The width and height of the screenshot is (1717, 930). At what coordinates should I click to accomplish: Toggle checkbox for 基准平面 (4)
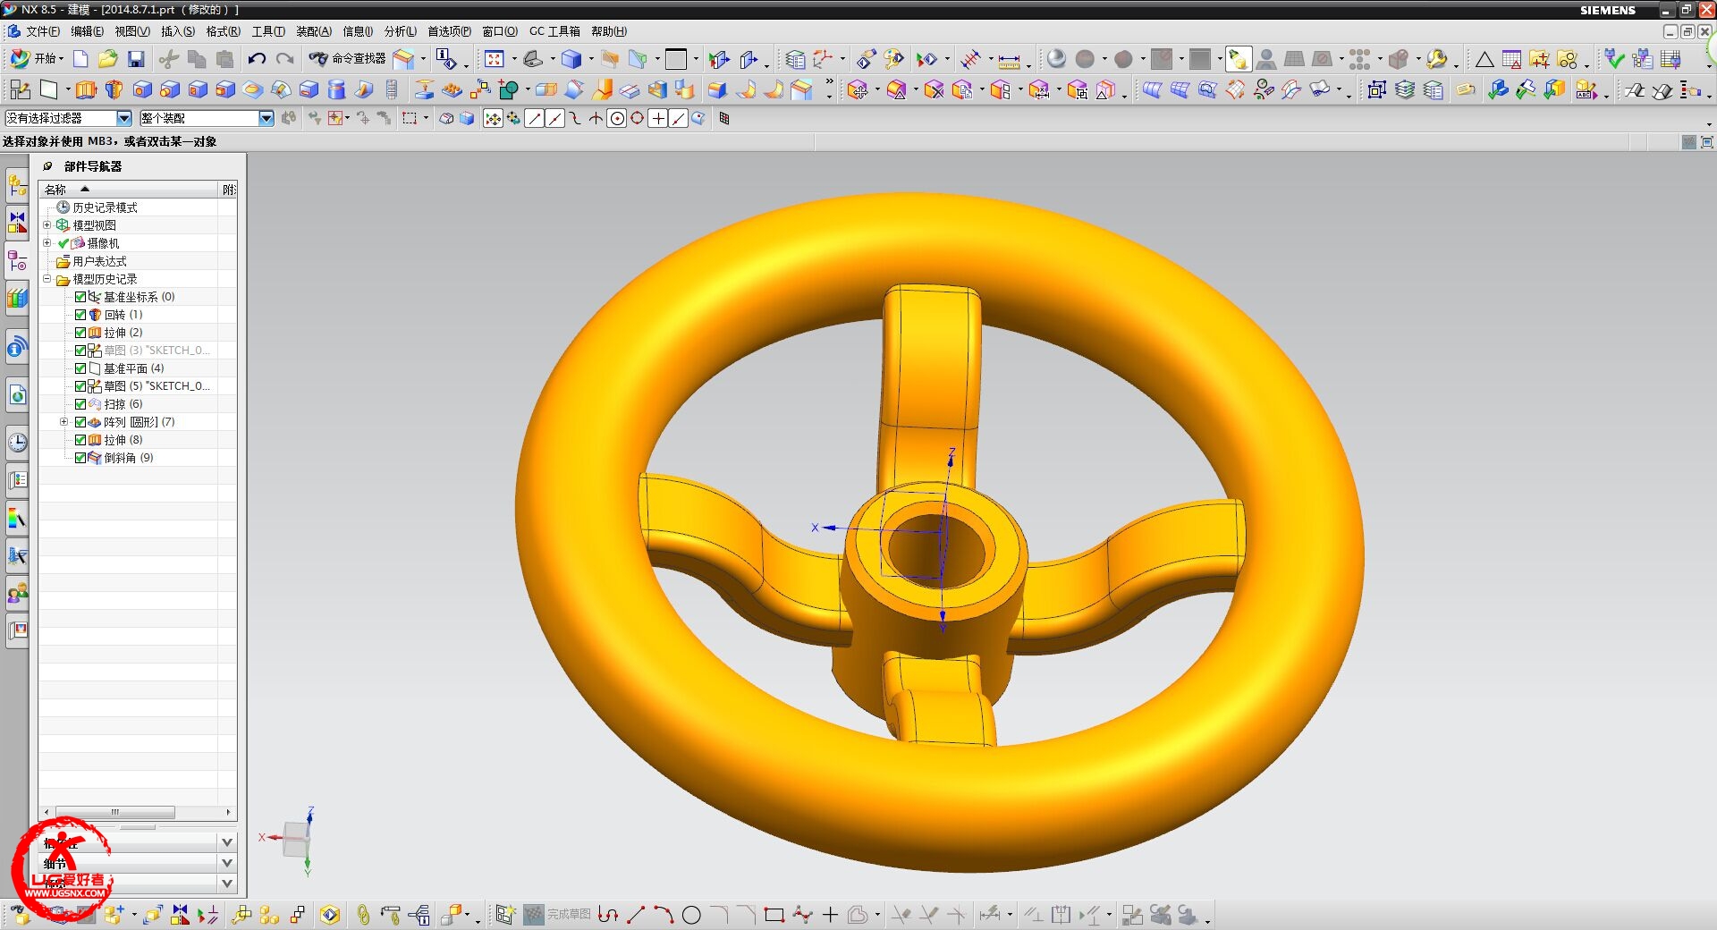pyautogui.click(x=80, y=368)
